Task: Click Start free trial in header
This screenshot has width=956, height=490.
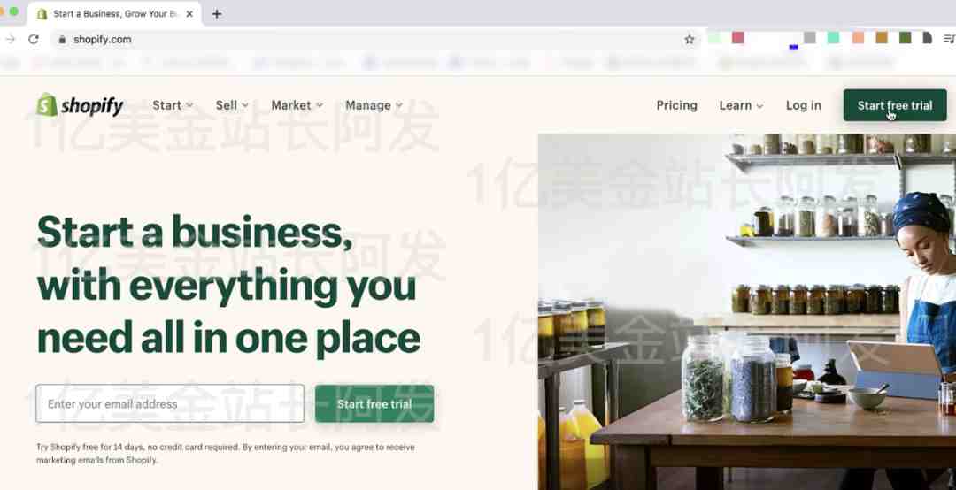Action: click(895, 105)
